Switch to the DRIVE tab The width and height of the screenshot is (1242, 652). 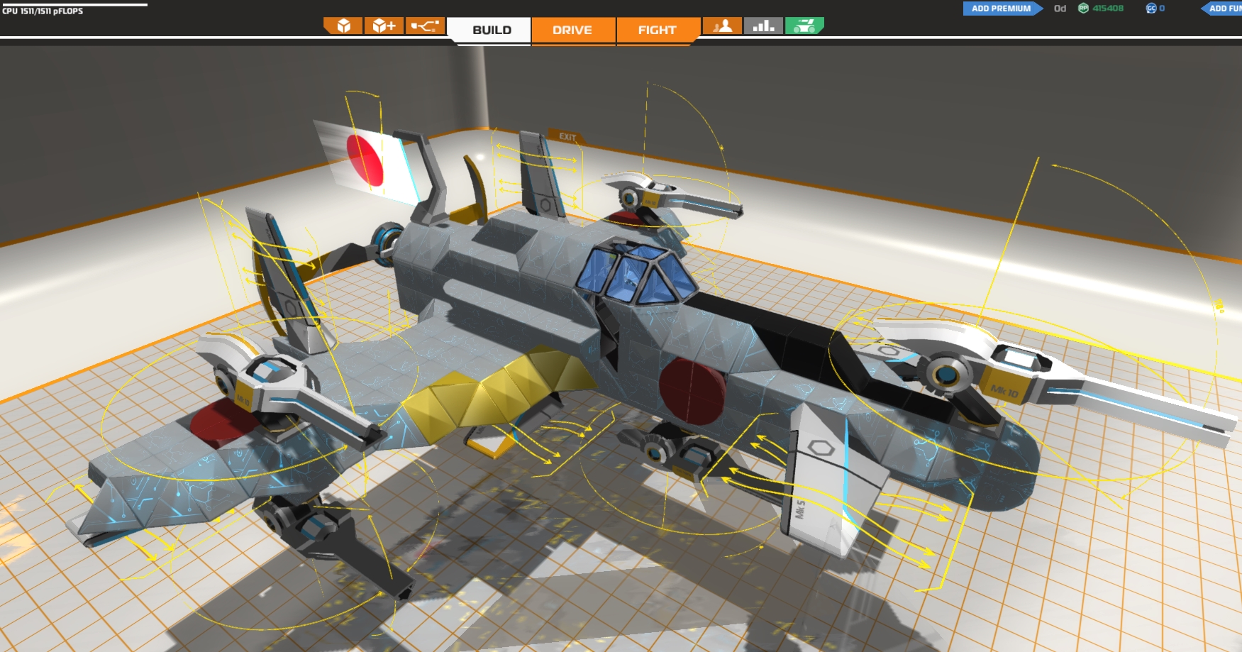pyautogui.click(x=572, y=31)
